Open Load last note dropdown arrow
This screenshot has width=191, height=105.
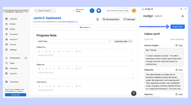(x=131, y=41)
